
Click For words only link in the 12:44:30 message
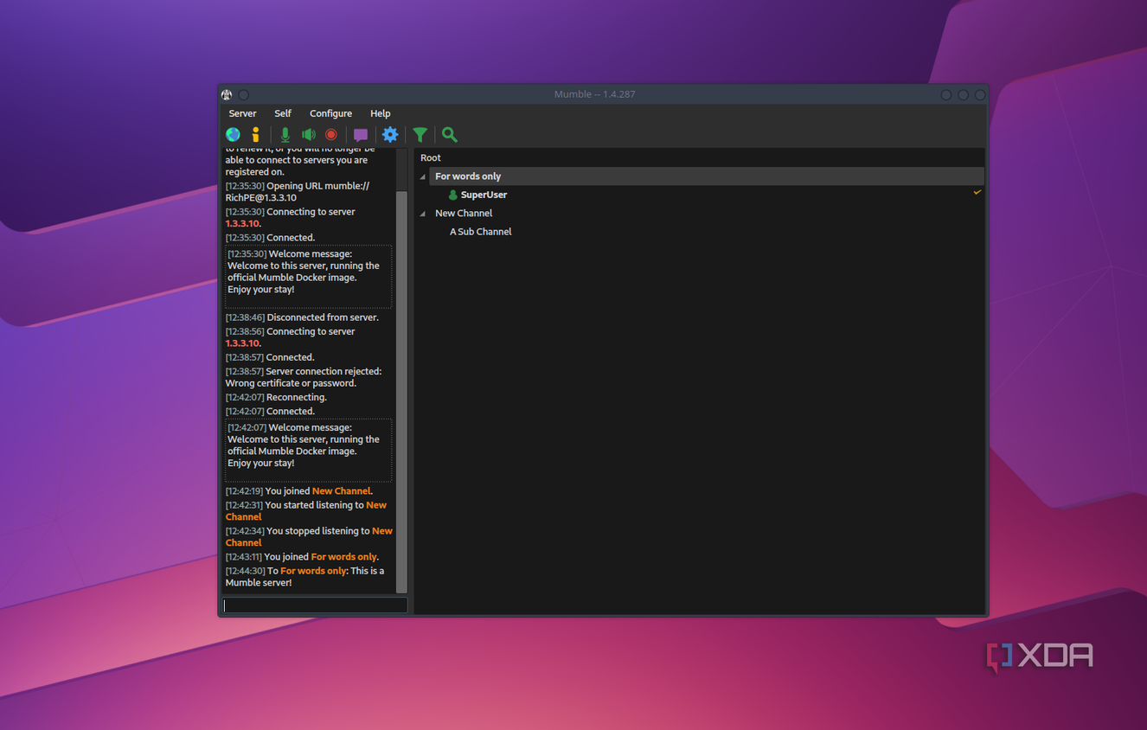pyautogui.click(x=313, y=571)
